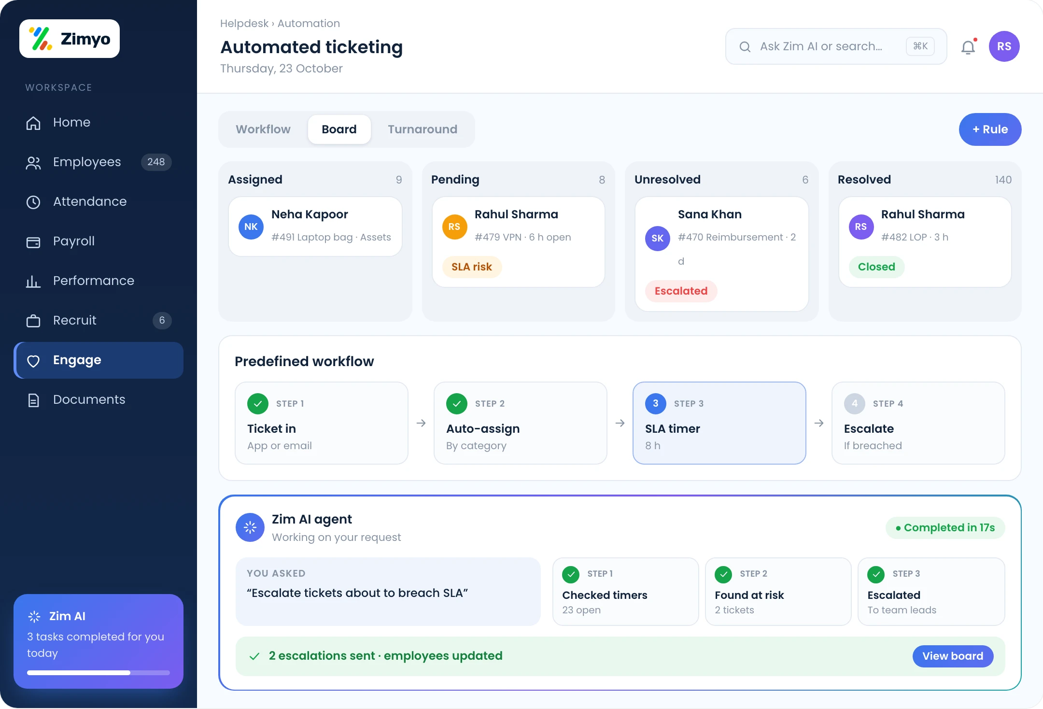Click the search magnifier icon
Viewport: 1043px width, 709px height.
coord(745,46)
